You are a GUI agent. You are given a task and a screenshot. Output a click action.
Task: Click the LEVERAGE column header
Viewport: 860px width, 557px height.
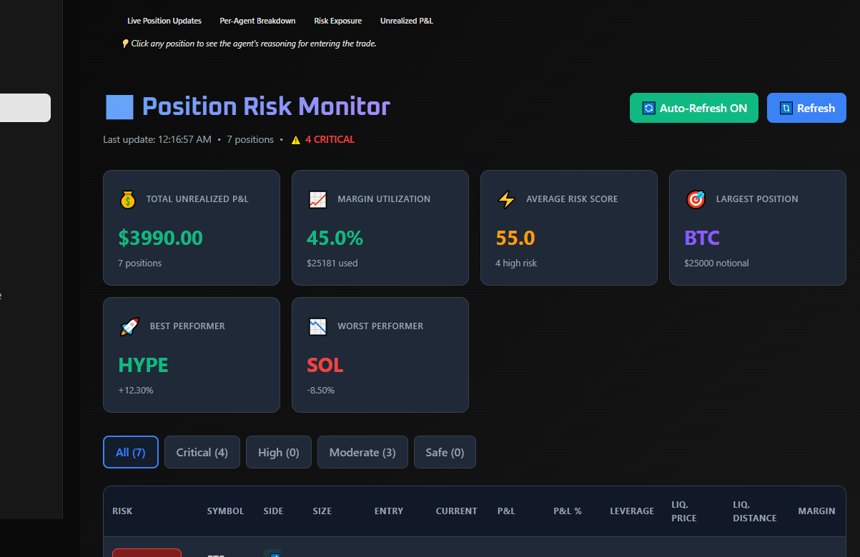632,511
